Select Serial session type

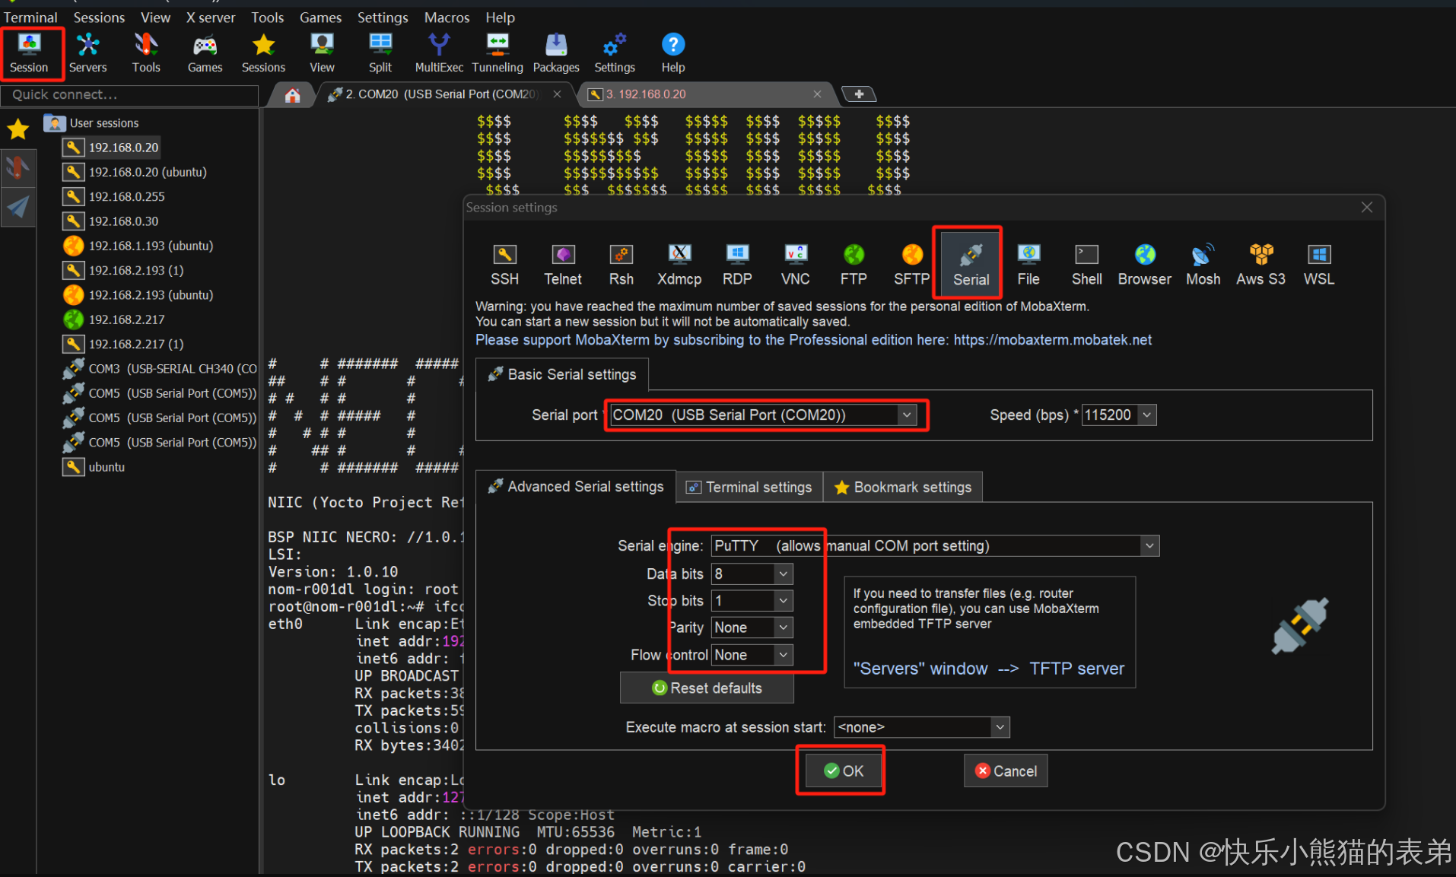pyautogui.click(x=971, y=265)
